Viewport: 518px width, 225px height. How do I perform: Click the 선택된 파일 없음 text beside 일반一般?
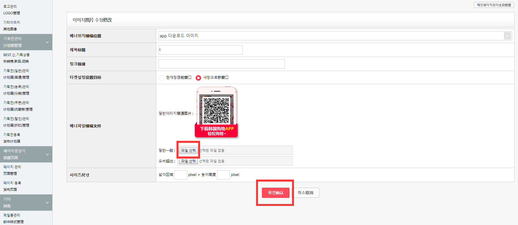(212, 150)
